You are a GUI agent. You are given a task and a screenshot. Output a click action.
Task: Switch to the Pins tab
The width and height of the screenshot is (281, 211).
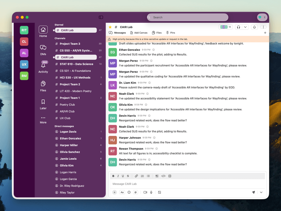coord(171,33)
